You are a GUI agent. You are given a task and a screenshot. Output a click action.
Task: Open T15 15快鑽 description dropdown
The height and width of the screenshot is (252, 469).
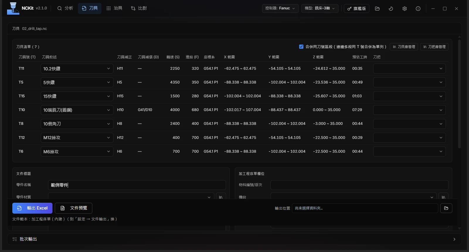77,96
